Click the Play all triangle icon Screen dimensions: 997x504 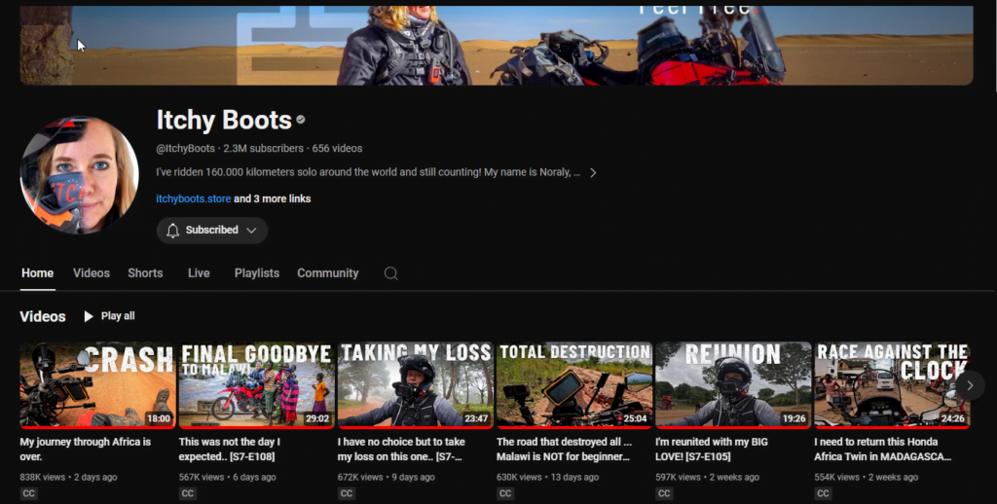point(89,316)
